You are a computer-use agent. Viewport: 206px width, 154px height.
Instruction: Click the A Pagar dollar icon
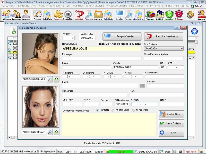pos(179,15)
